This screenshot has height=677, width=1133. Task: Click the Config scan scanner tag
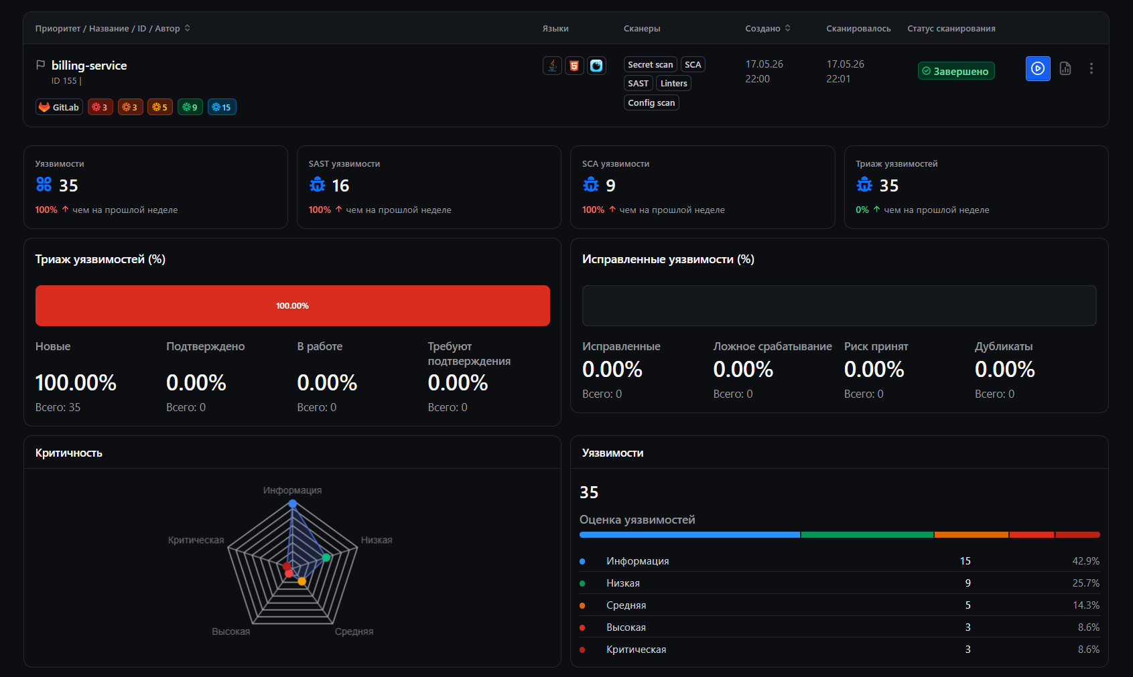pyautogui.click(x=651, y=102)
